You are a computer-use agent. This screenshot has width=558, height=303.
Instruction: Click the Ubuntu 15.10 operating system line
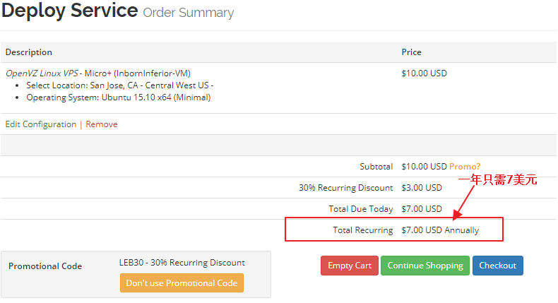click(x=119, y=97)
